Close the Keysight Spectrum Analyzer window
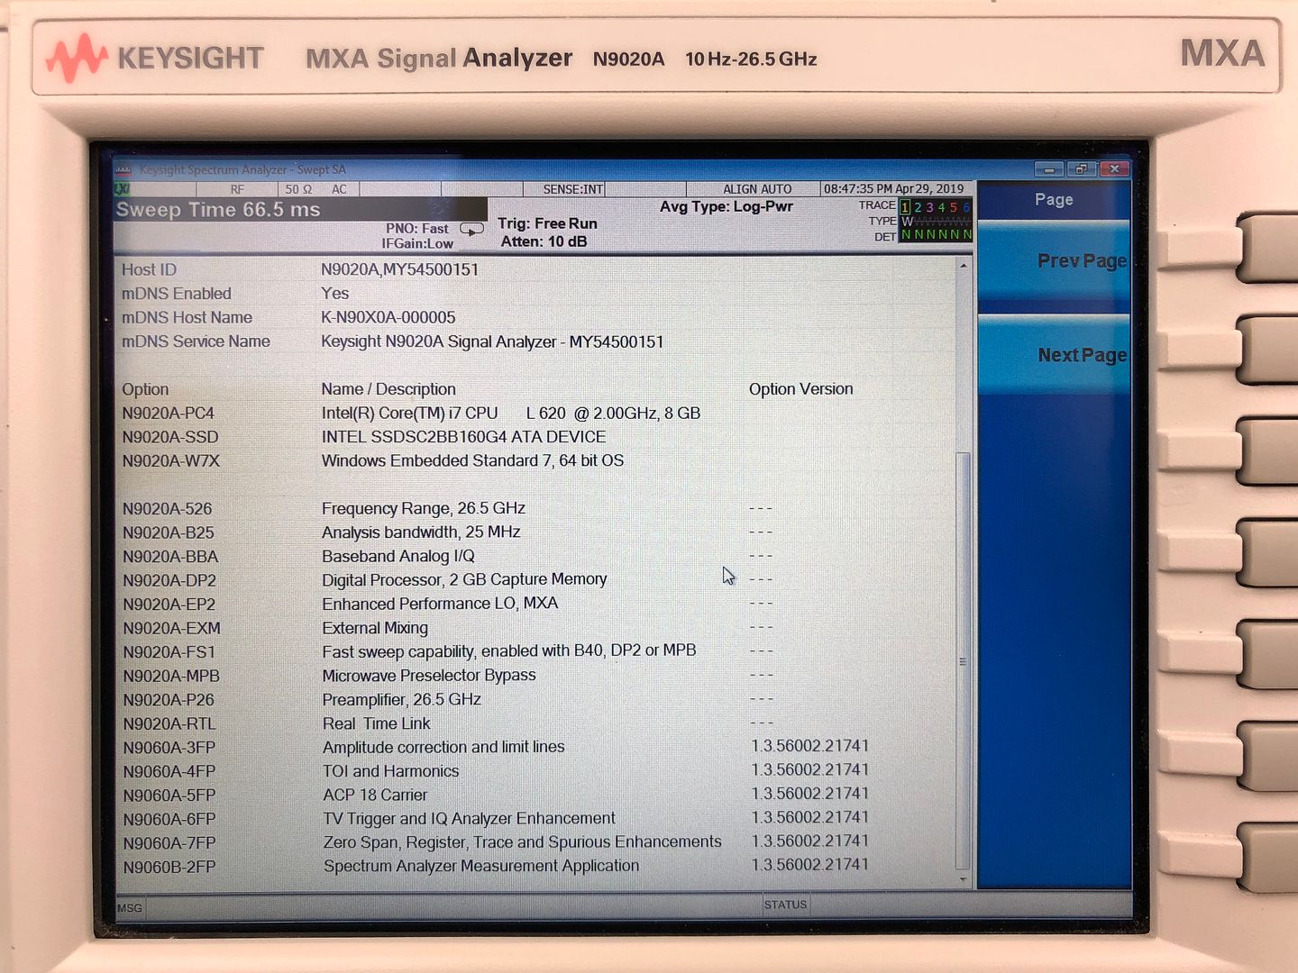 (x=1115, y=169)
